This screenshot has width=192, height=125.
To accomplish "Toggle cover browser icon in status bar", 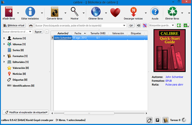I will 157,120.
